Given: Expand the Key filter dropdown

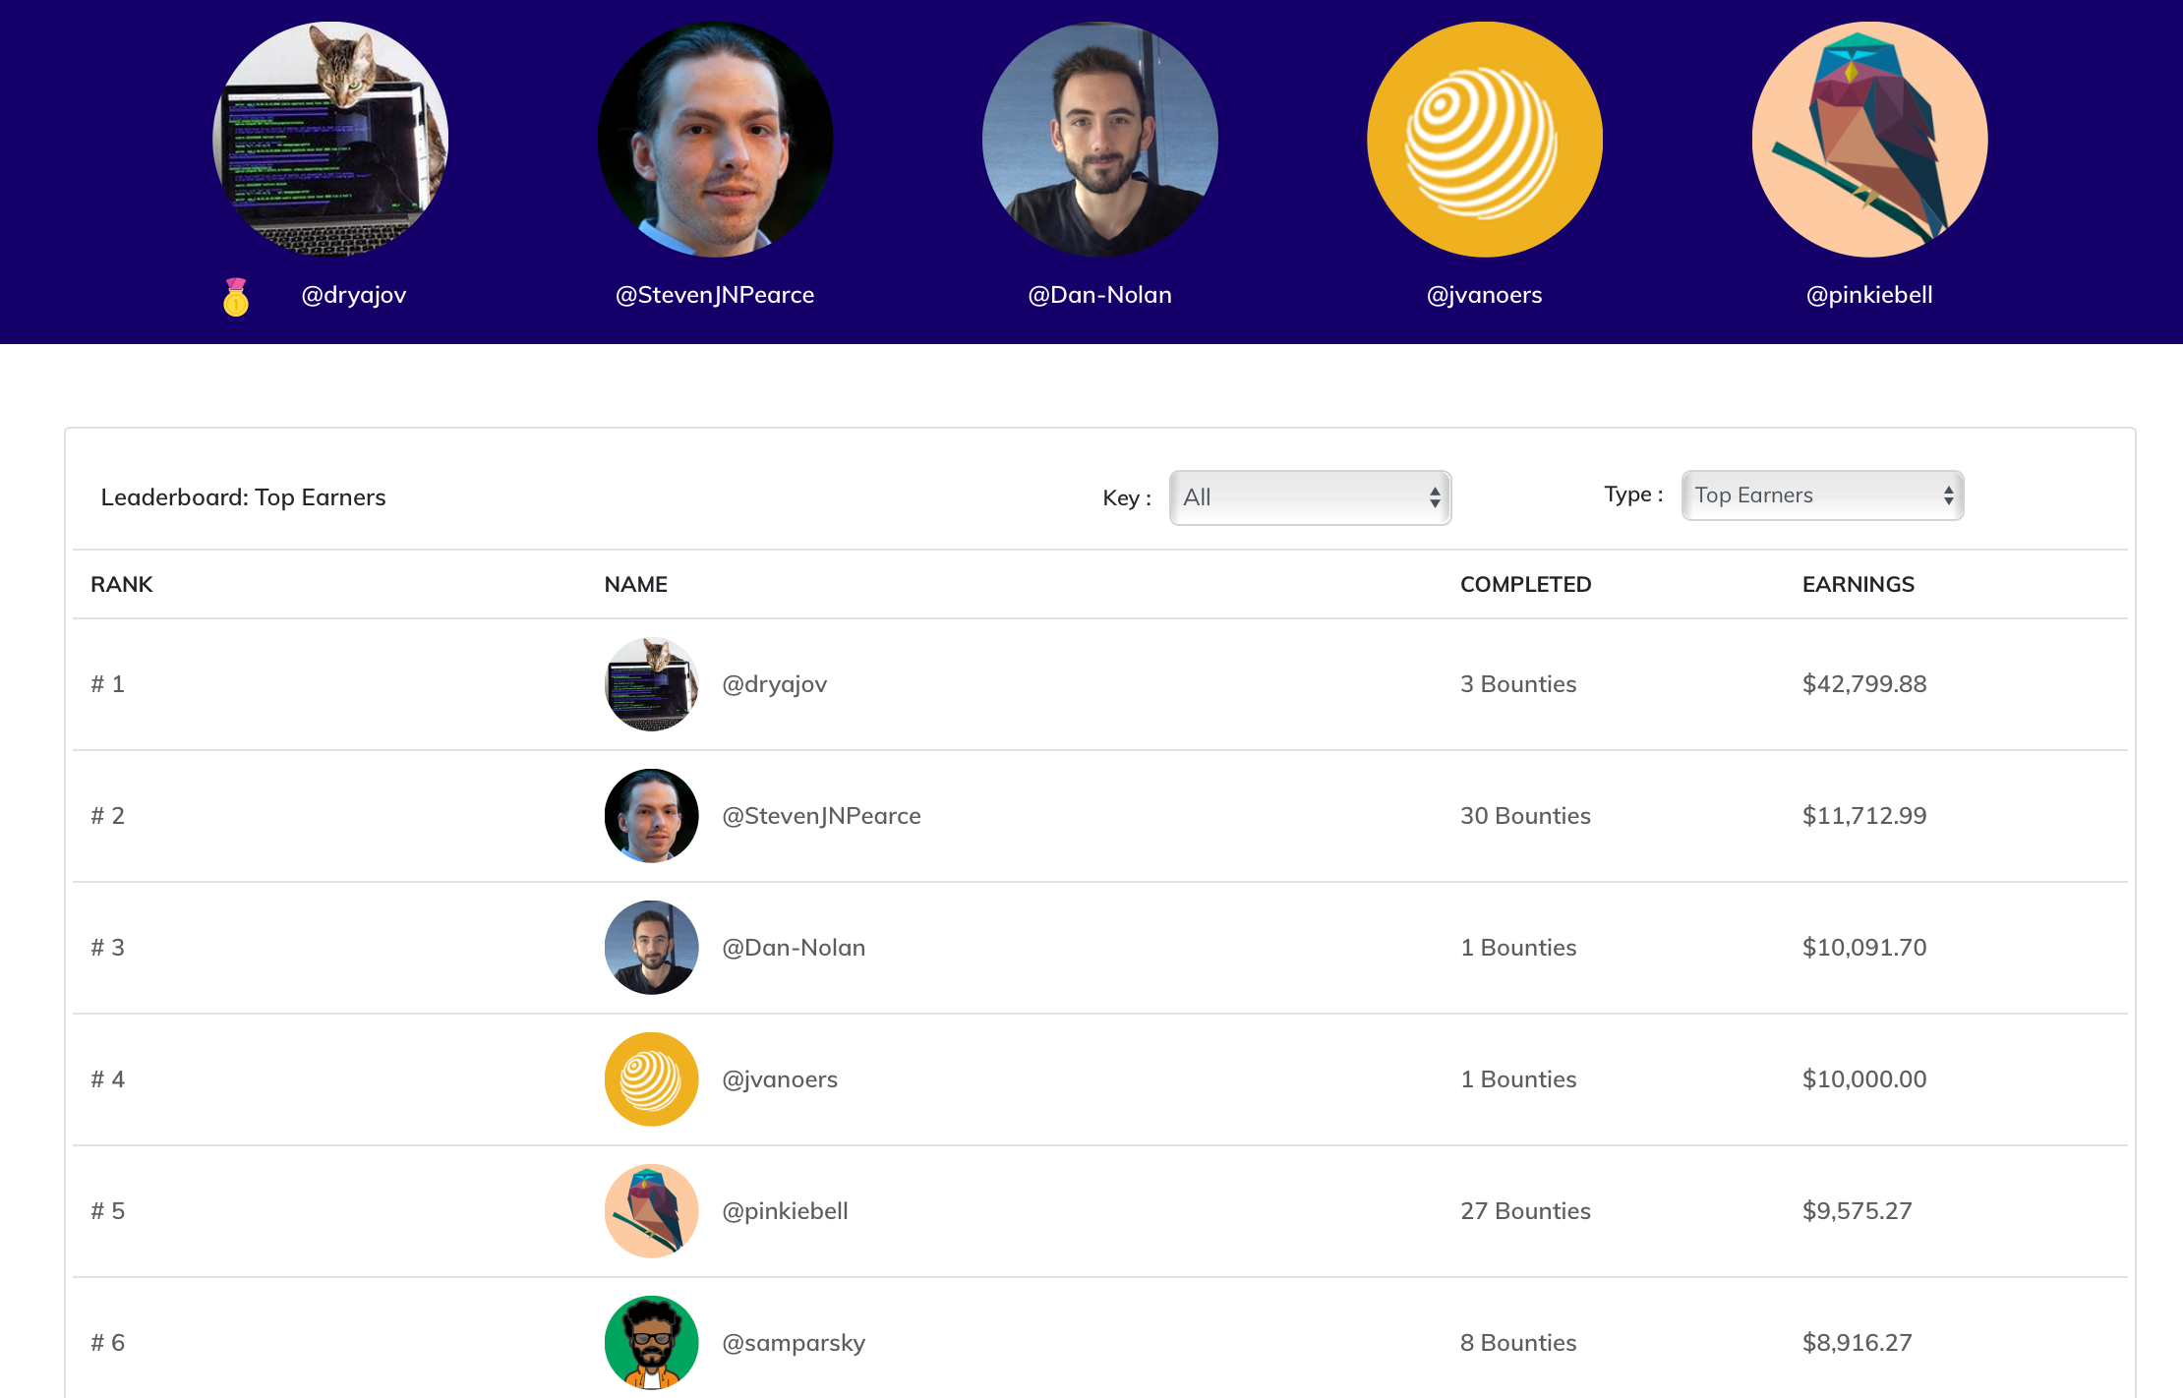Looking at the screenshot, I should 1309,497.
